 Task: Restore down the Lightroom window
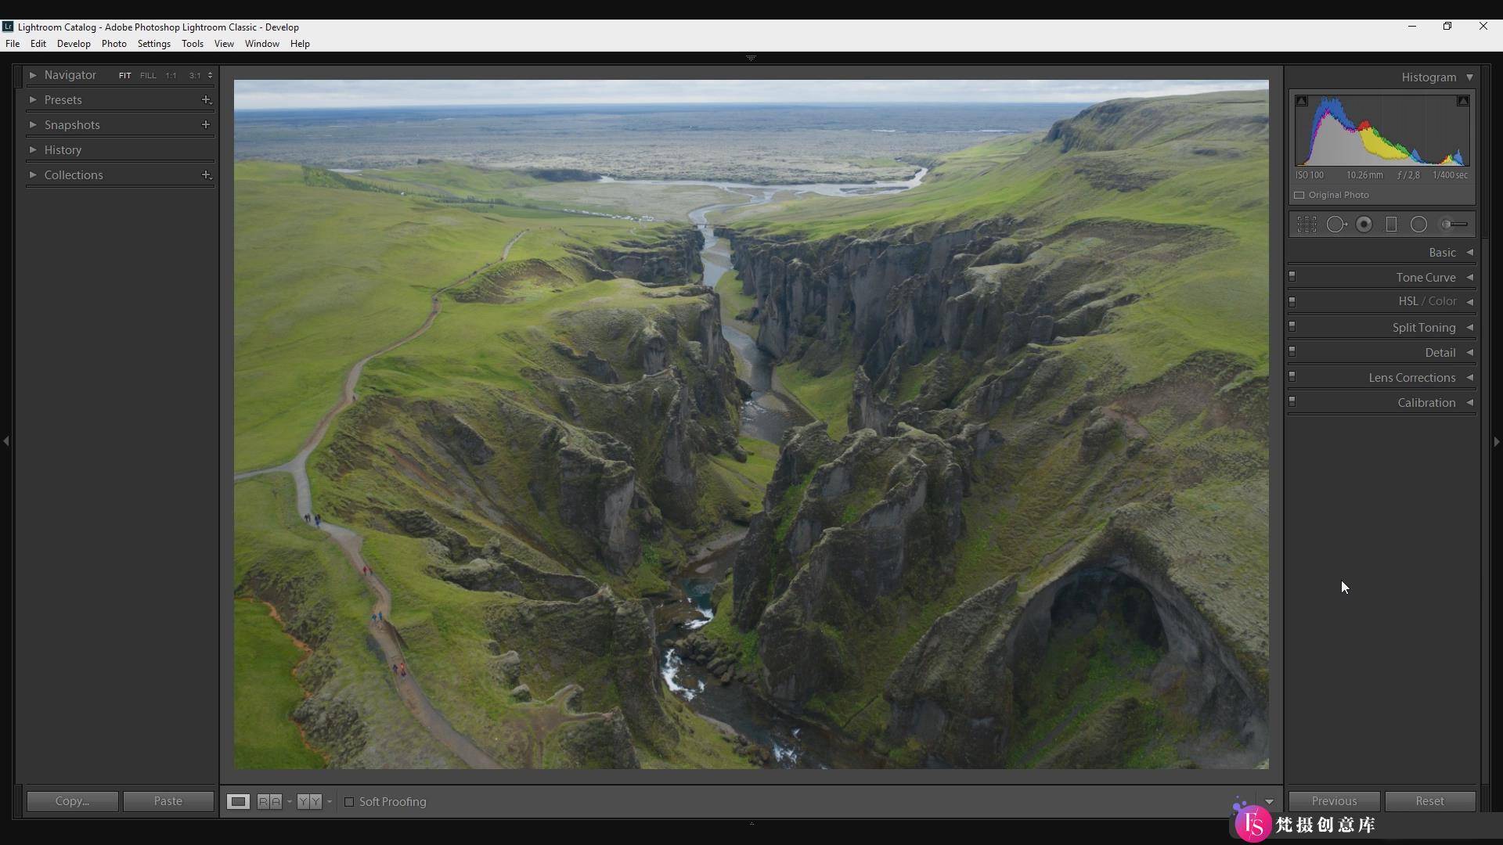click(1447, 26)
